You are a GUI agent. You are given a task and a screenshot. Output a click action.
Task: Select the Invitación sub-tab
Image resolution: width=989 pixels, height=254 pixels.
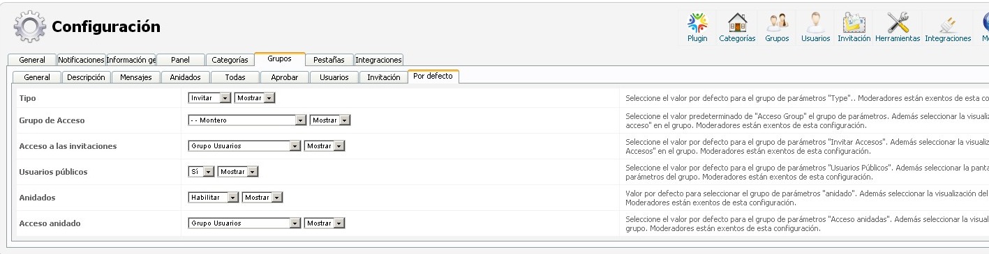pyautogui.click(x=384, y=77)
